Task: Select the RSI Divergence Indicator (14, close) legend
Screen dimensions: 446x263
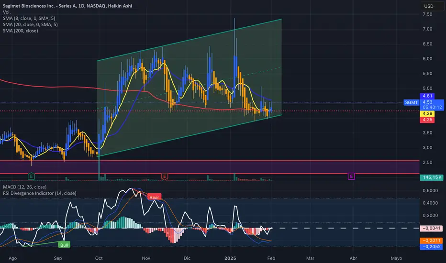Action: pyautogui.click(x=40, y=193)
